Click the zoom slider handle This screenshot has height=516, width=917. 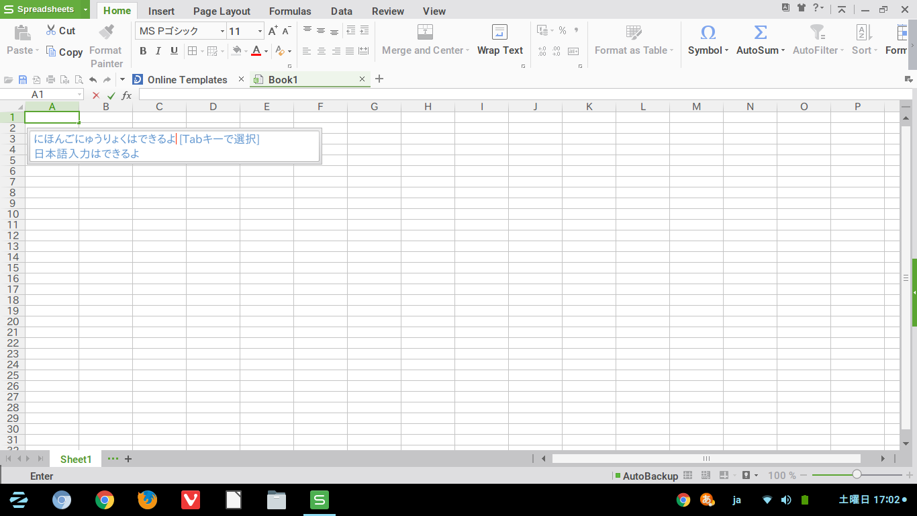click(x=857, y=475)
